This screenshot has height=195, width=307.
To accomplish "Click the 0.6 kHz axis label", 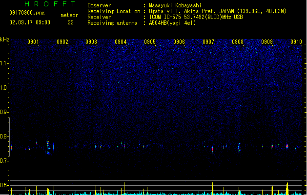I will pyautogui.click(x=4, y=185).
